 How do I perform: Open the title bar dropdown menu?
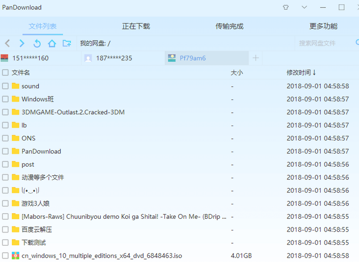[304, 7]
